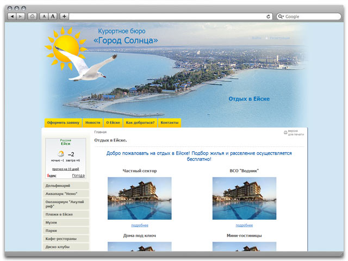Image resolution: width=348 pixels, height=261 pixels.
Task: Increase text size with large A button
Action: 53,16
